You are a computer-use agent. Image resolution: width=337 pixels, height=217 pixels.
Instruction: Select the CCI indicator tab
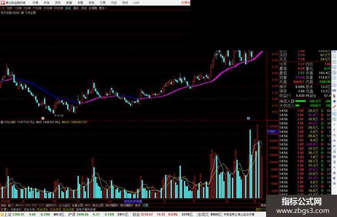41,205
